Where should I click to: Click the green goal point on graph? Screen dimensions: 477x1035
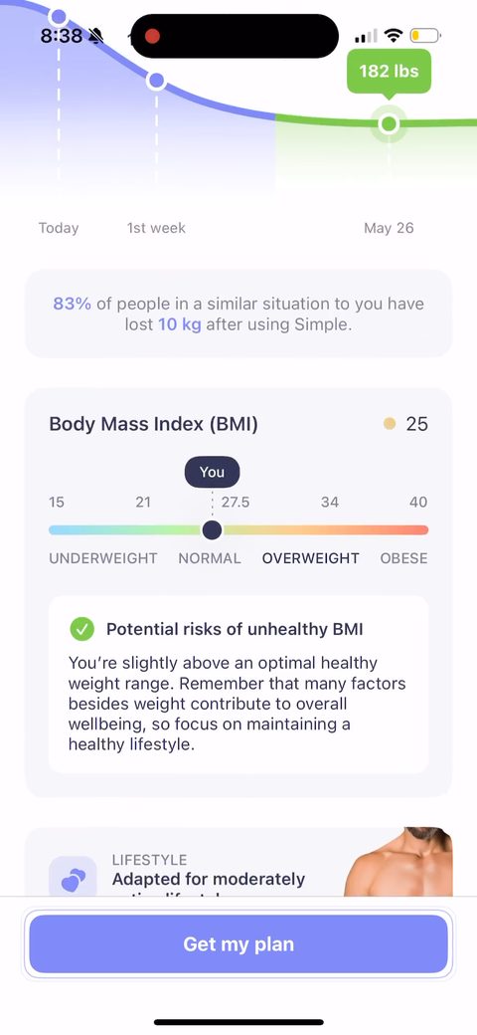coord(389,123)
